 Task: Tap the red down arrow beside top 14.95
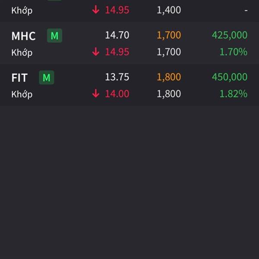96,10
